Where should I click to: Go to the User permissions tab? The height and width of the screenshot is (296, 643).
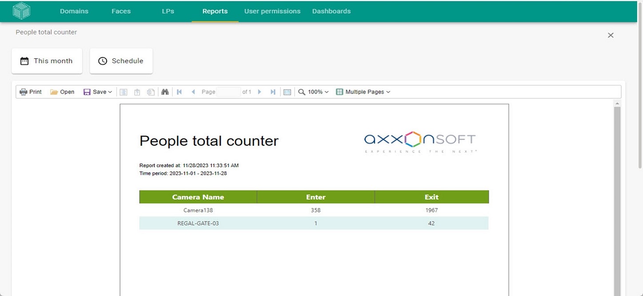click(x=272, y=11)
